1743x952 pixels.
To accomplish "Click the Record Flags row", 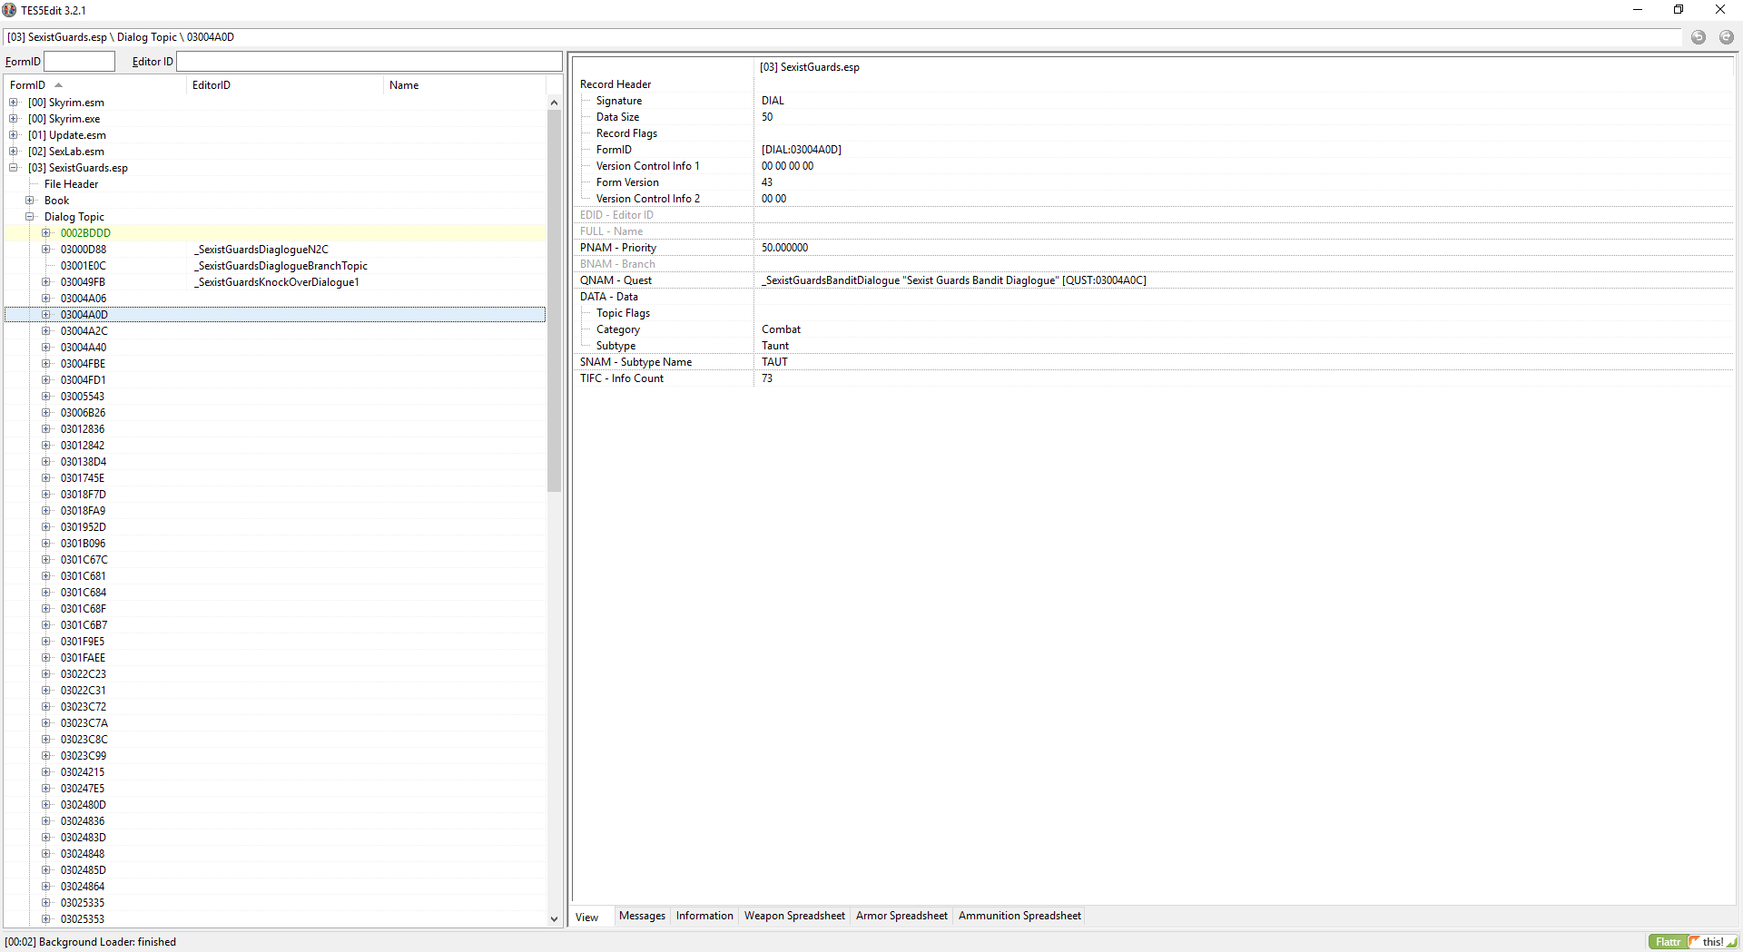I will click(x=1153, y=133).
